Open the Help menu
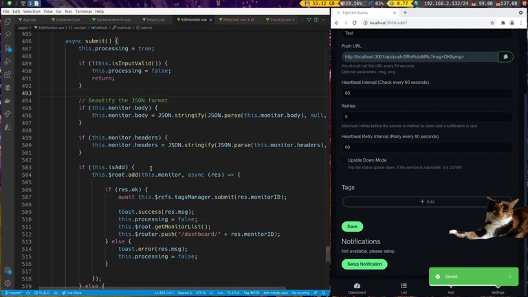The width and height of the screenshot is (528, 297). [99, 12]
